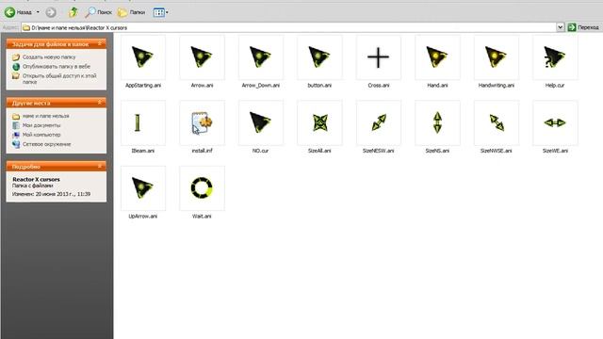Click the Cross.ani file name label
This screenshot has height=339, width=603.
click(x=379, y=86)
